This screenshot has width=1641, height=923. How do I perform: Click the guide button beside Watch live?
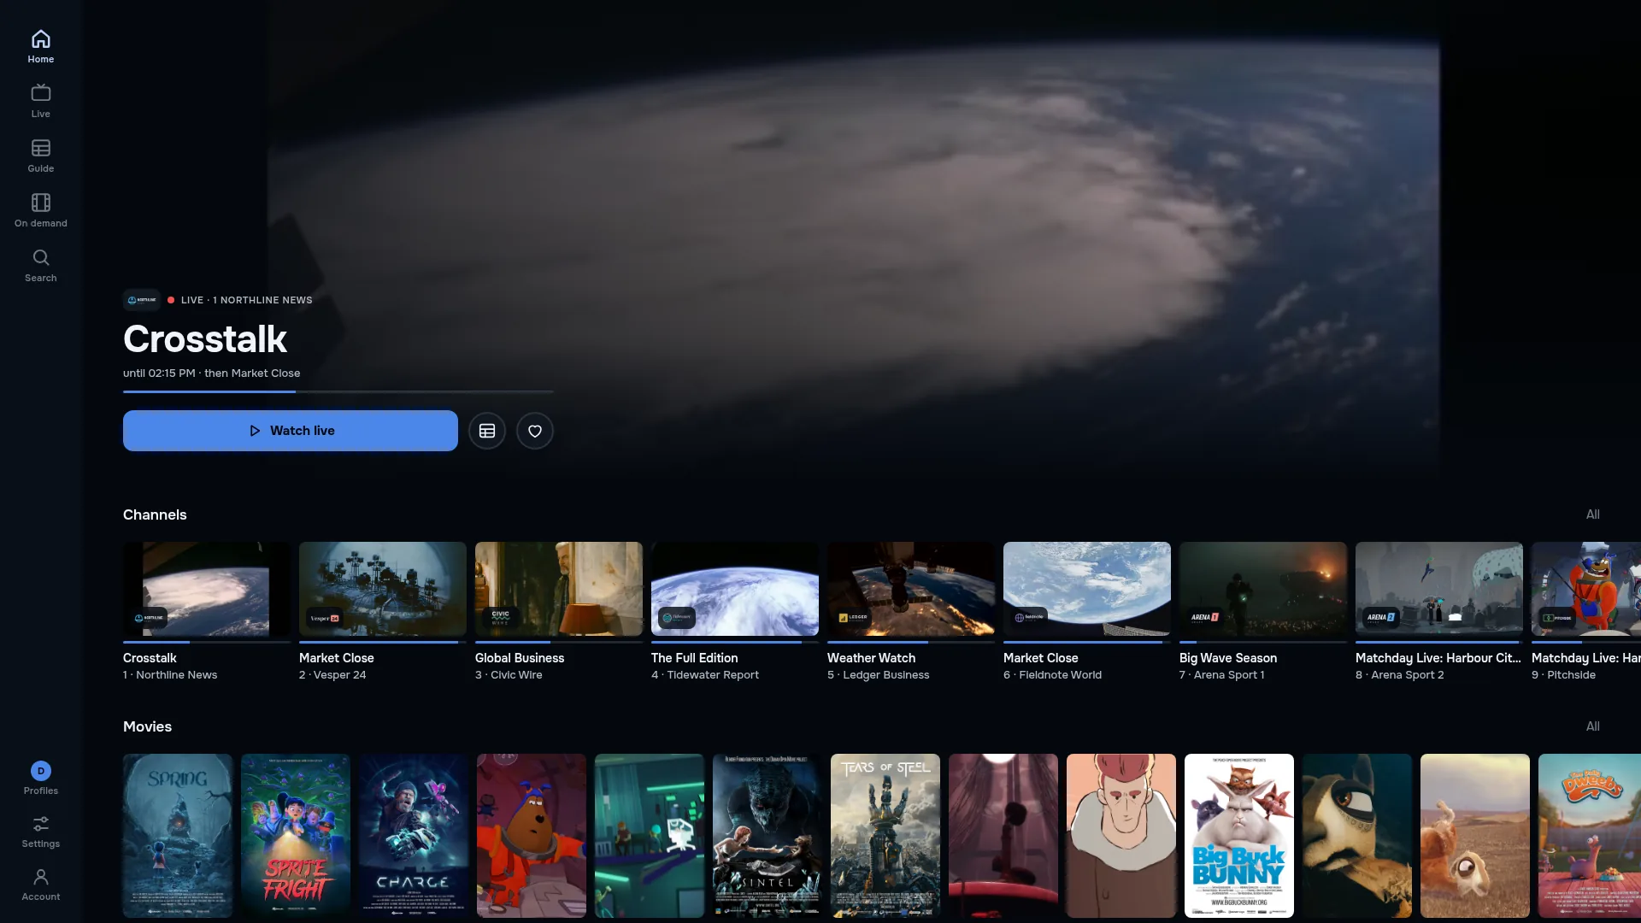click(487, 431)
